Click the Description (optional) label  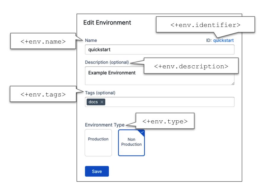107,62
